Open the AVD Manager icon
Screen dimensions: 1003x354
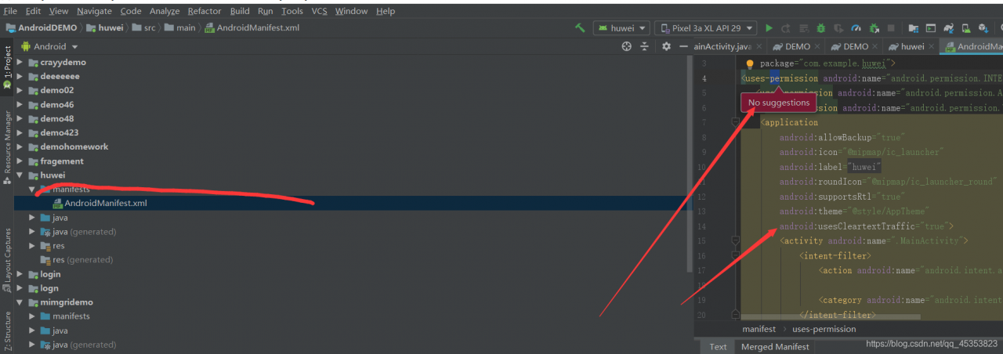click(x=967, y=28)
